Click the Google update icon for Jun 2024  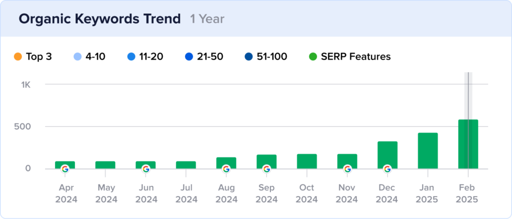click(145, 169)
